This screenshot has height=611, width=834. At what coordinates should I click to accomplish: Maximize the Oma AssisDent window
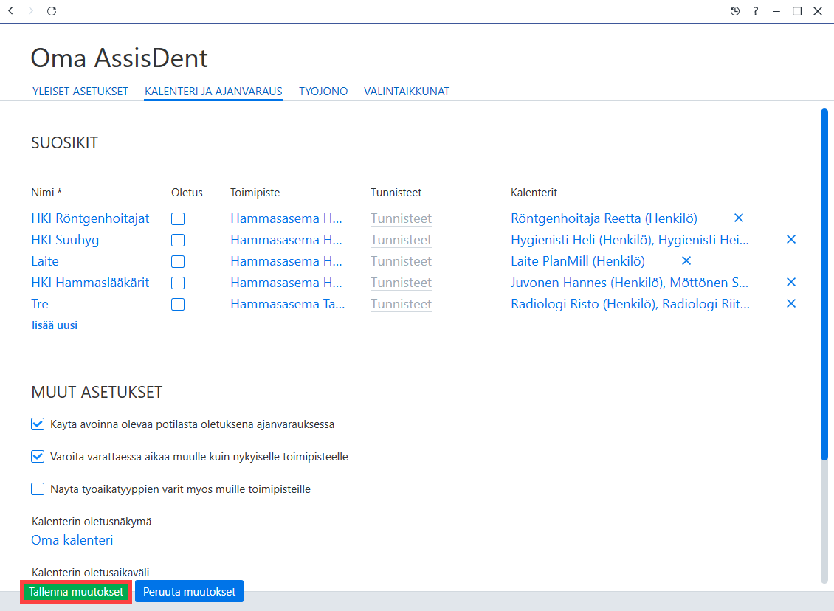pyautogui.click(x=797, y=11)
